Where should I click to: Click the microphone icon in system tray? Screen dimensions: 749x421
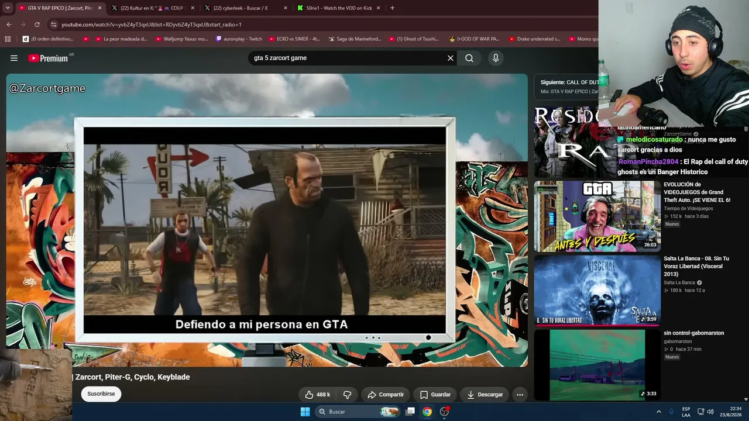coord(671,412)
